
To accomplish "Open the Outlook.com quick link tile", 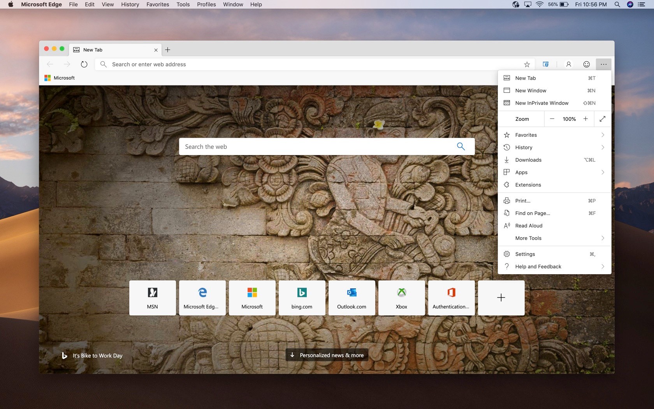I will (352, 298).
